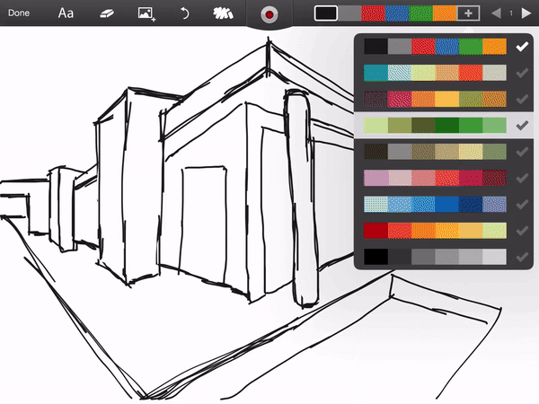The image size is (539, 404).
Task: Pick the dark forest green swatch in green palette
Action: pos(446,126)
